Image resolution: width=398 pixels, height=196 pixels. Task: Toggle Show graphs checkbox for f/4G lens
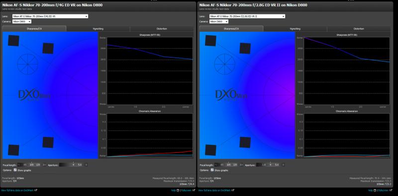pyautogui.click(x=15, y=170)
